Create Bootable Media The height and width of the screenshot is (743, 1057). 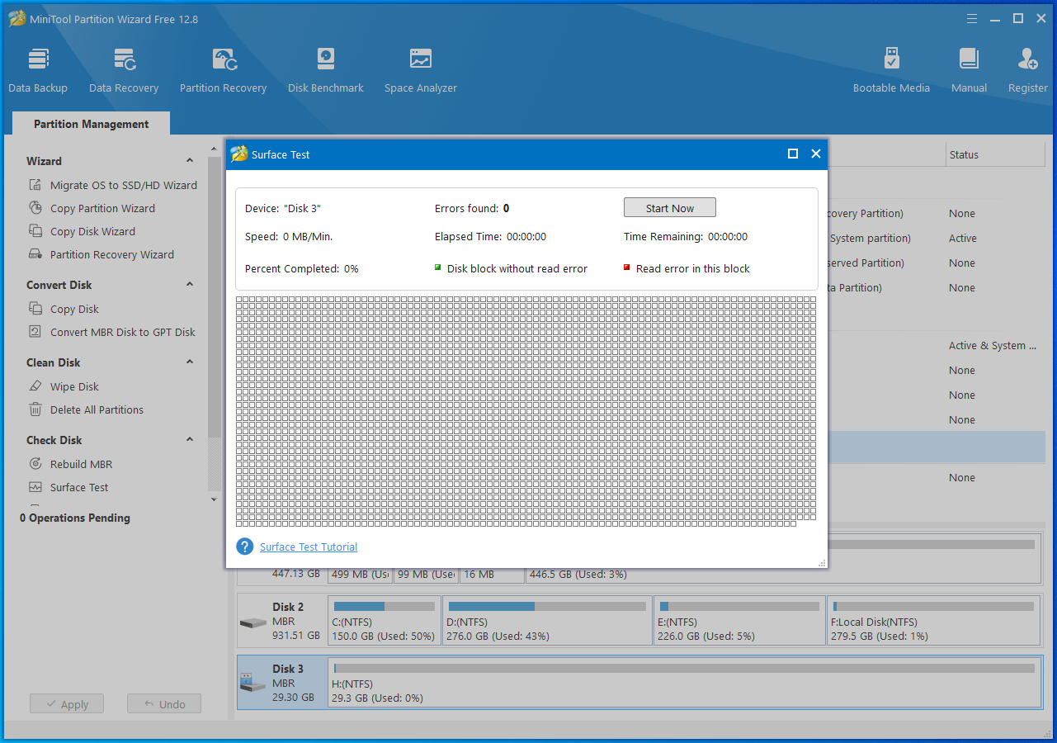891,70
